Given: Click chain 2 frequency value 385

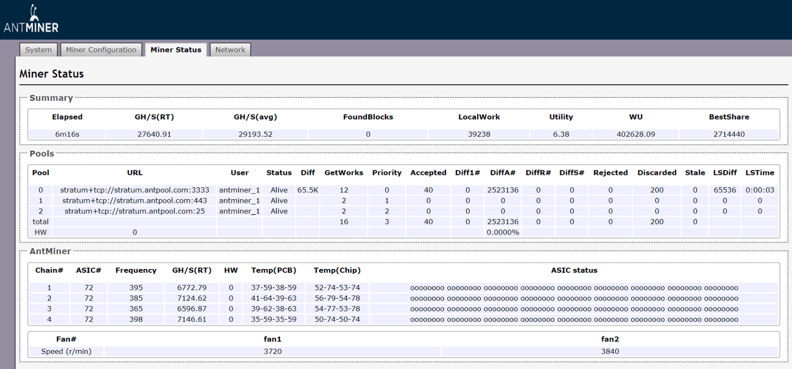Looking at the screenshot, I should [136, 298].
